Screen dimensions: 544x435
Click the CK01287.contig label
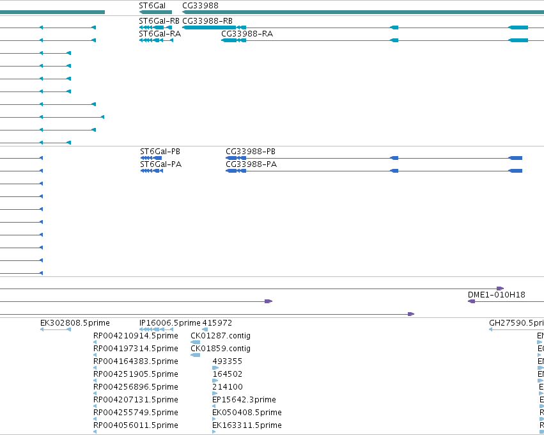(221, 336)
